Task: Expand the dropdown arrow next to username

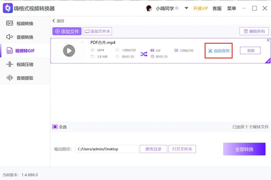Action: (186, 8)
